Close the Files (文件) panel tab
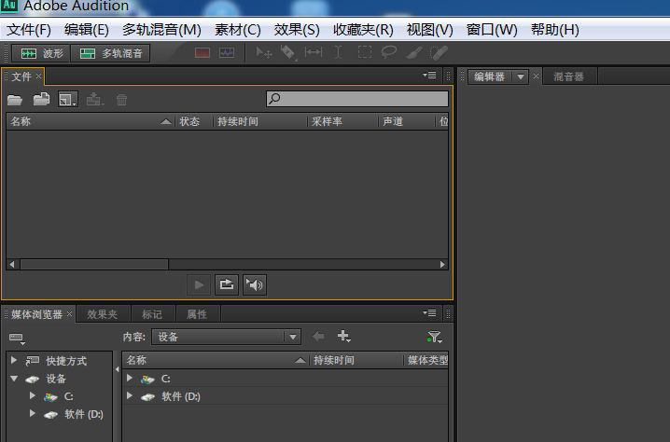 (38, 76)
